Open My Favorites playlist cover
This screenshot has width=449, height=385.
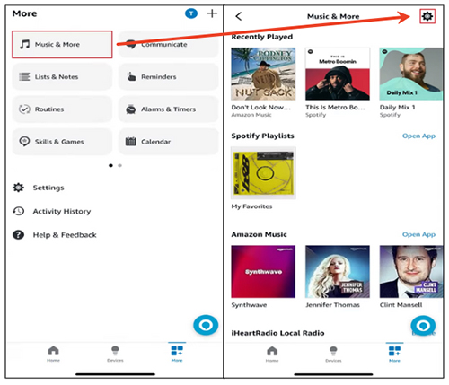[263, 172]
